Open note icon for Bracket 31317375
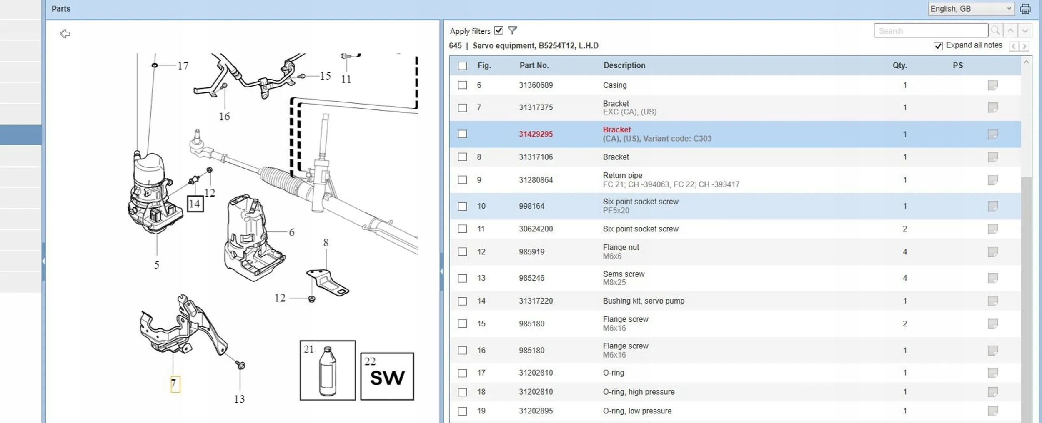 pos(993,107)
